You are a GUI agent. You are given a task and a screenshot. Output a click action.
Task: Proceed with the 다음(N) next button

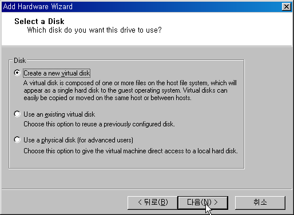point(202,202)
